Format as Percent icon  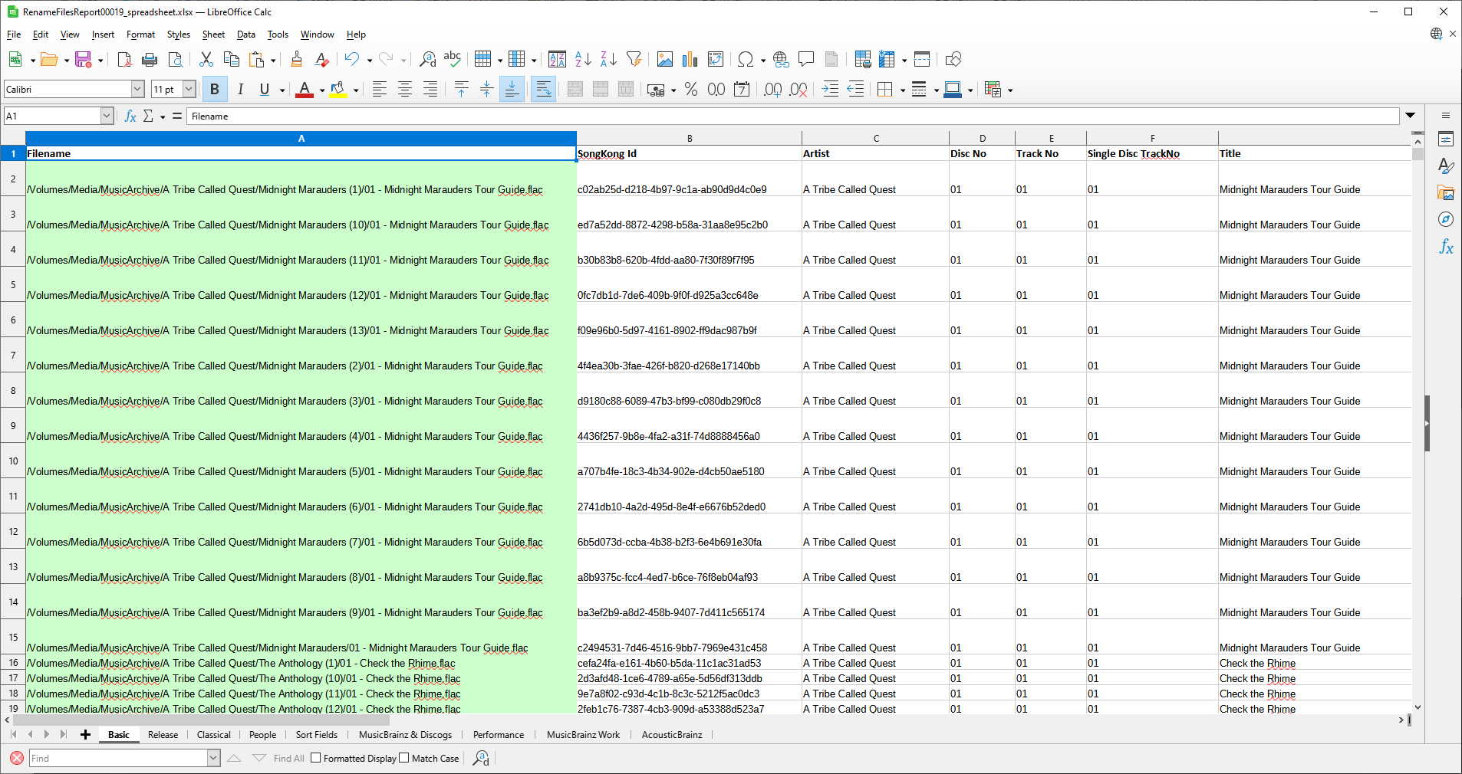pyautogui.click(x=691, y=90)
